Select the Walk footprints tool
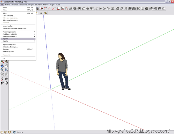This screenshot has height=134, width=174. [x=2, y=83]
